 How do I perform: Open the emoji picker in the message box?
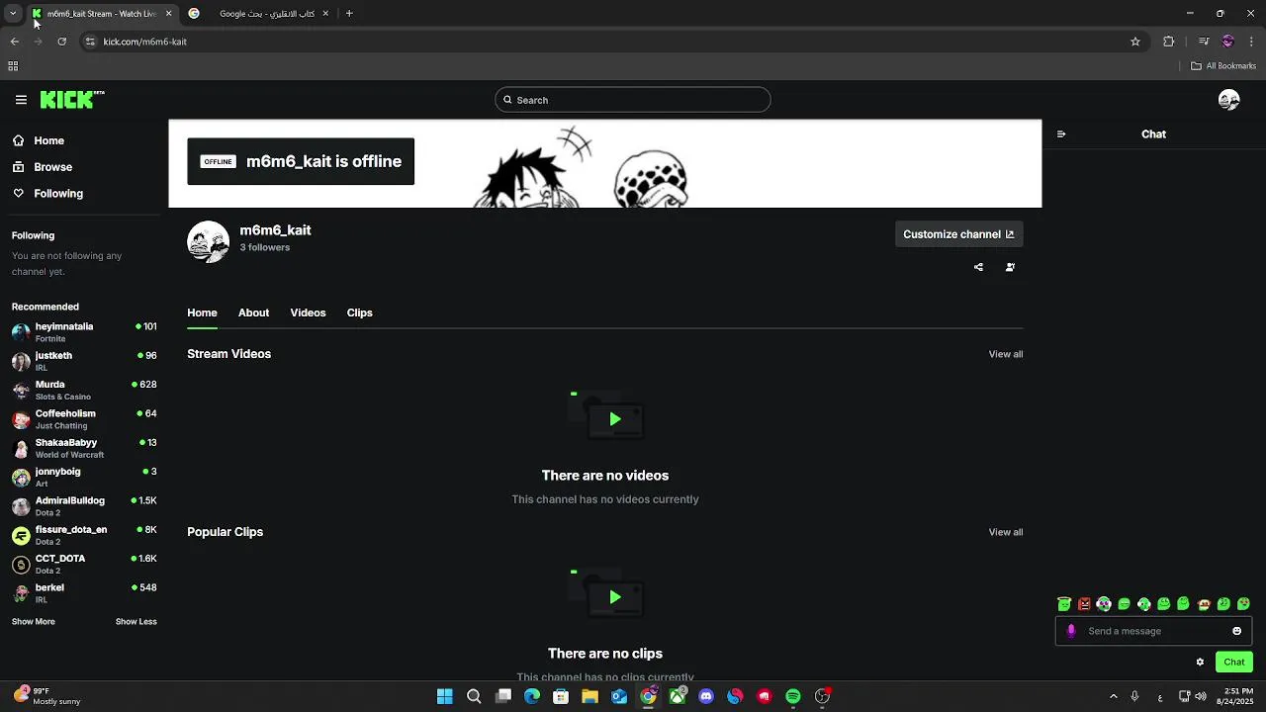(1236, 631)
